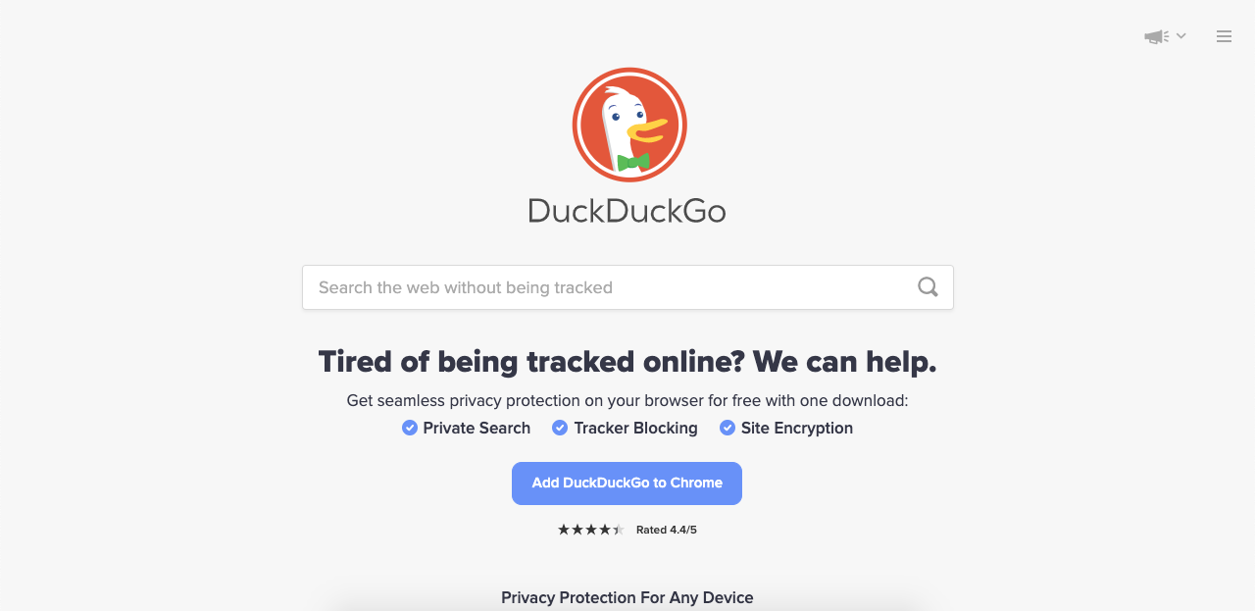The height and width of the screenshot is (611, 1255).
Task: Click the DuckDuckGo duck logo
Action: click(629, 125)
